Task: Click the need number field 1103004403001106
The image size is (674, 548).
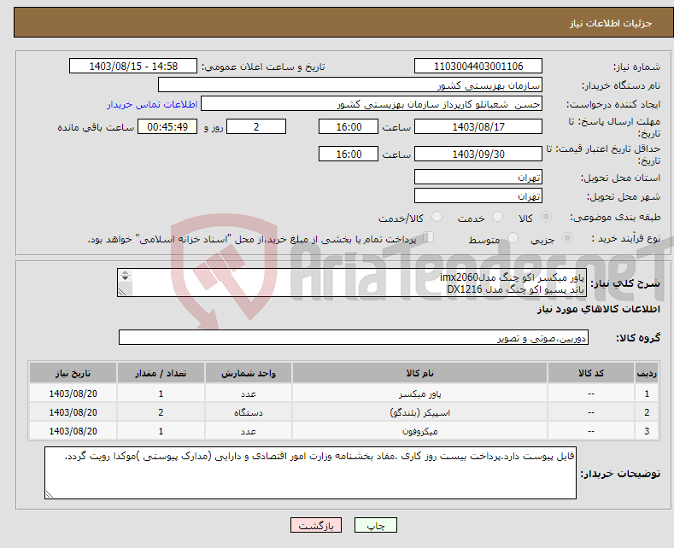Action: click(478, 66)
